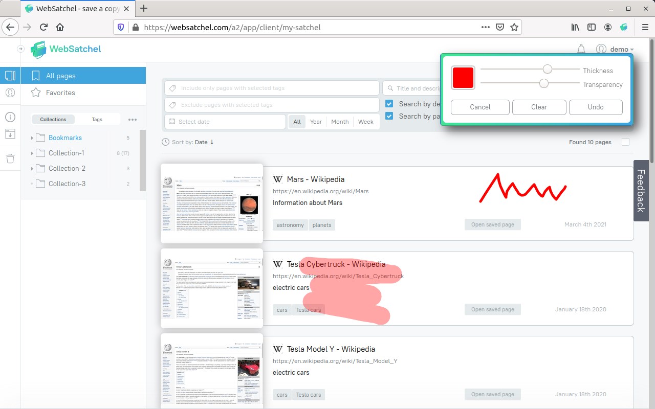This screenshot has width=655, height=409.
Task: Open the red color picker swatch
Action: pos(463,78)
